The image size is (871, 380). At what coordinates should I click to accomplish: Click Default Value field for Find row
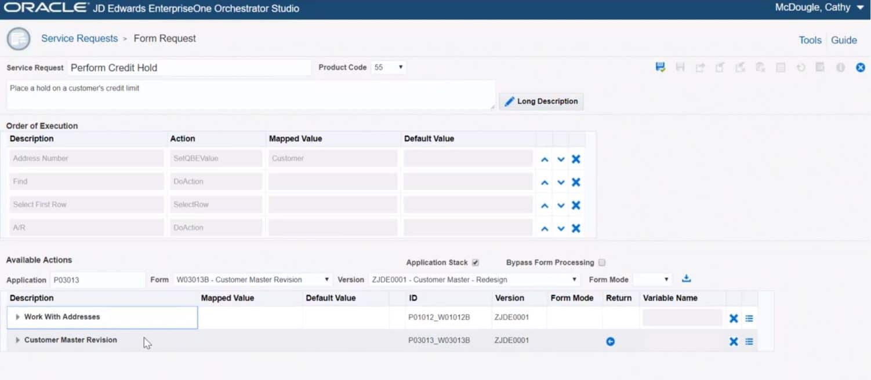point(468,182)
